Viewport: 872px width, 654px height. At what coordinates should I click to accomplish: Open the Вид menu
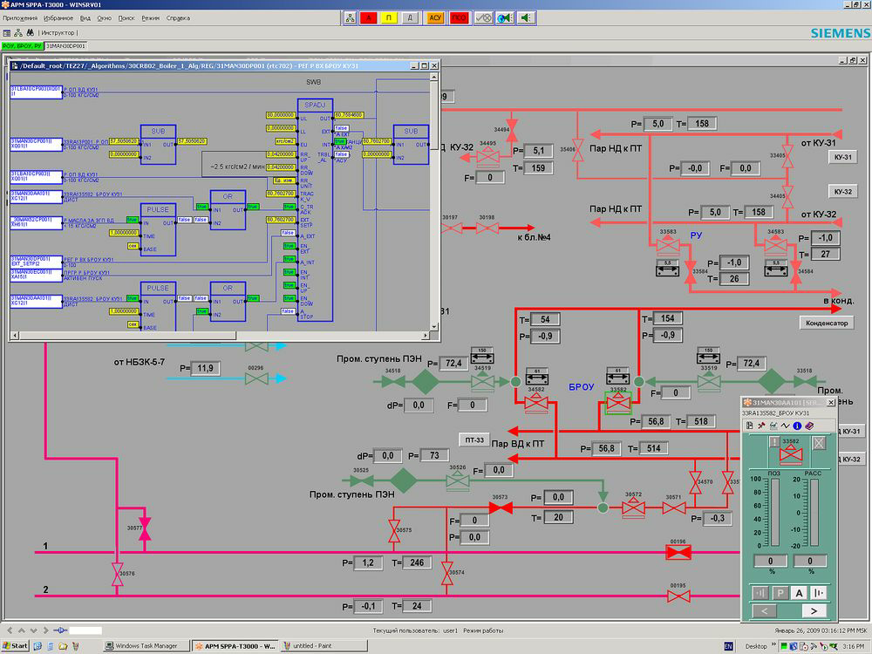pos(85,17)
